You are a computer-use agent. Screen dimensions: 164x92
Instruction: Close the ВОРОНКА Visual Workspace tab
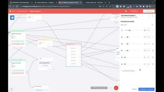click(32, 3)
